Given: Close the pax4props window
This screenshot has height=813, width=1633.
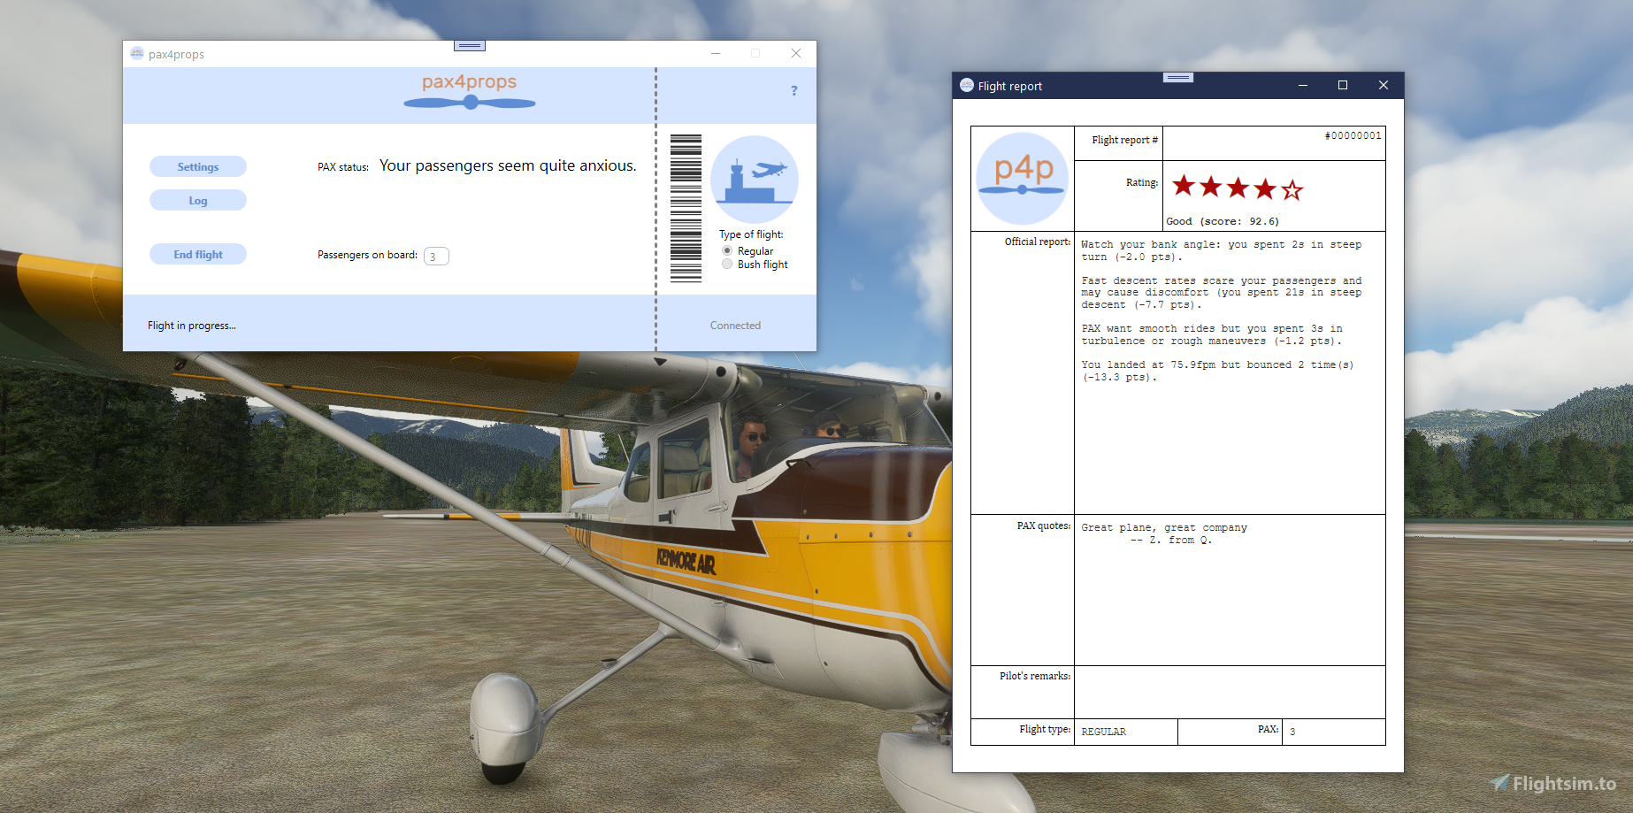Looking at the screenshot, I should (796, 54).
